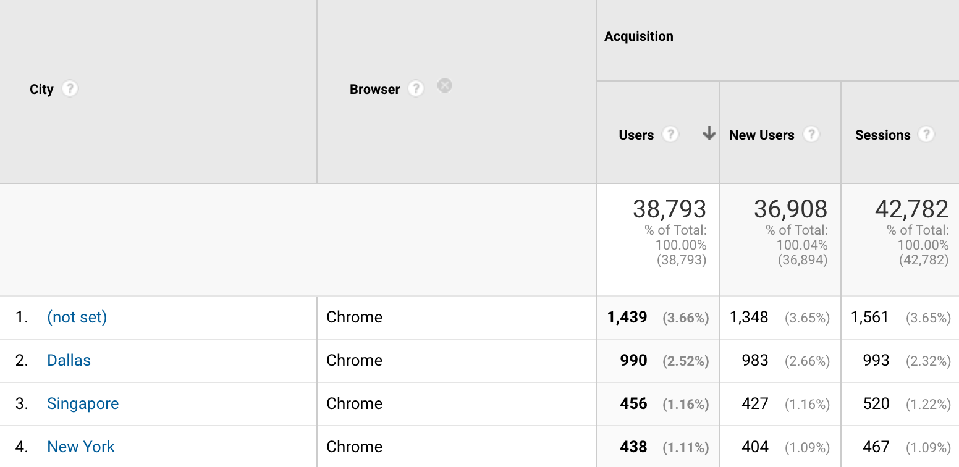
Task: Select the Singapore city link
Action: (x=83, y=403)
